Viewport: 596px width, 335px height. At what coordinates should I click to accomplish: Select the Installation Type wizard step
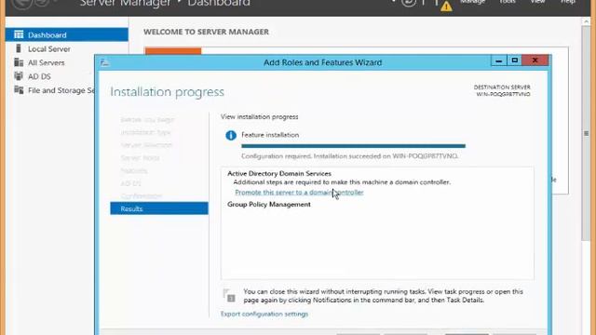pos(145,132)
